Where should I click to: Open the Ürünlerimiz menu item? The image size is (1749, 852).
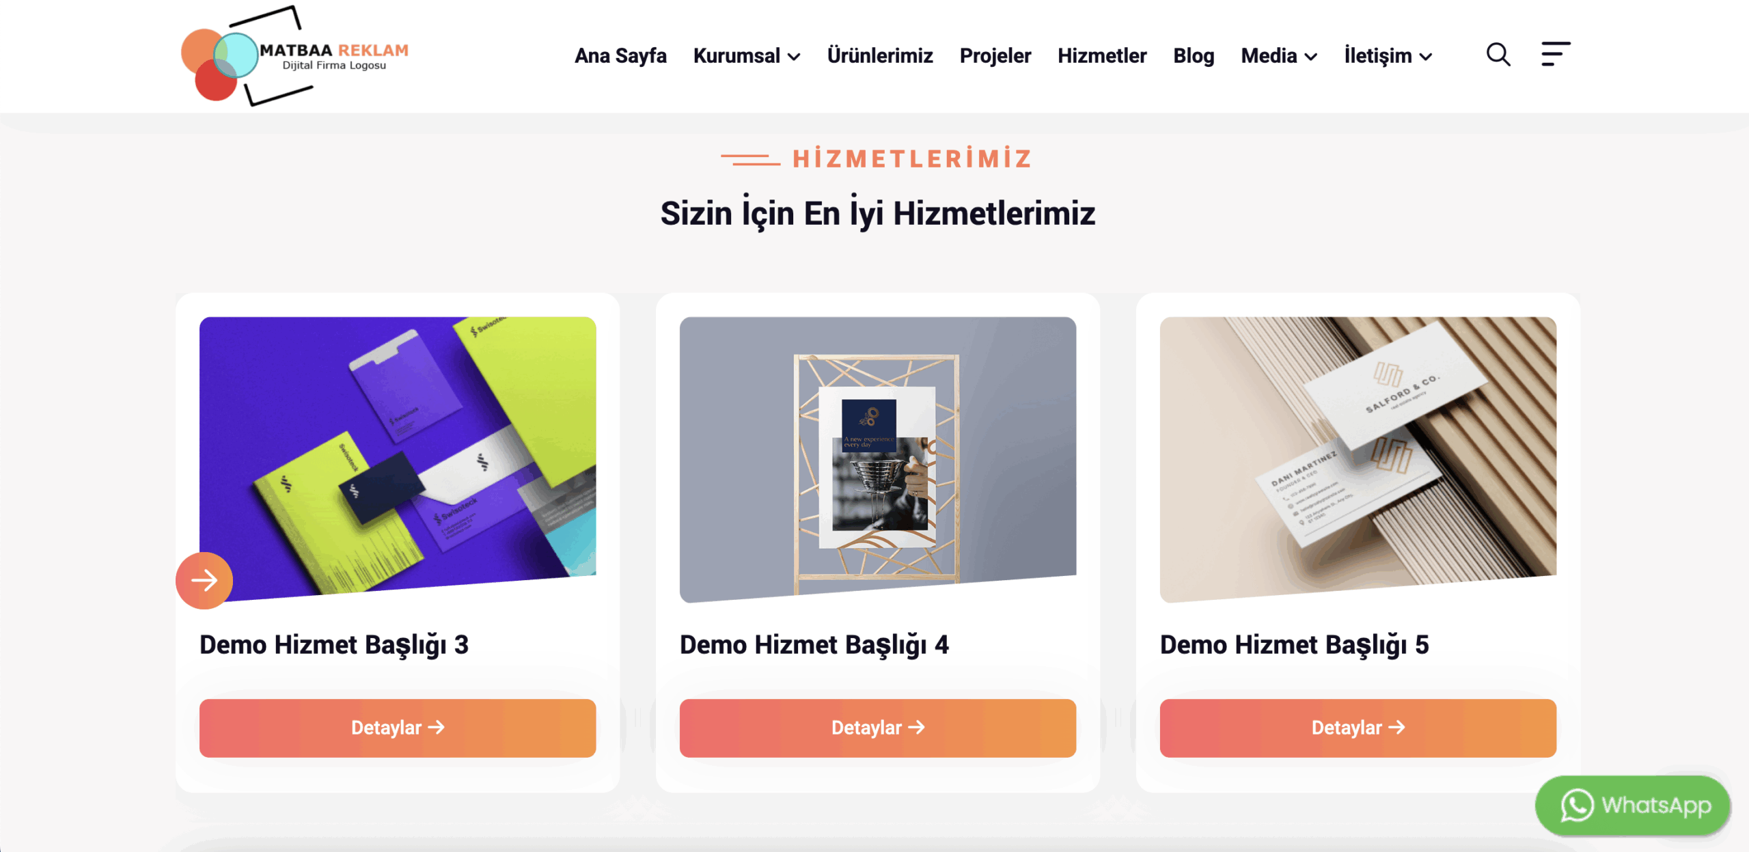point(880,56)
